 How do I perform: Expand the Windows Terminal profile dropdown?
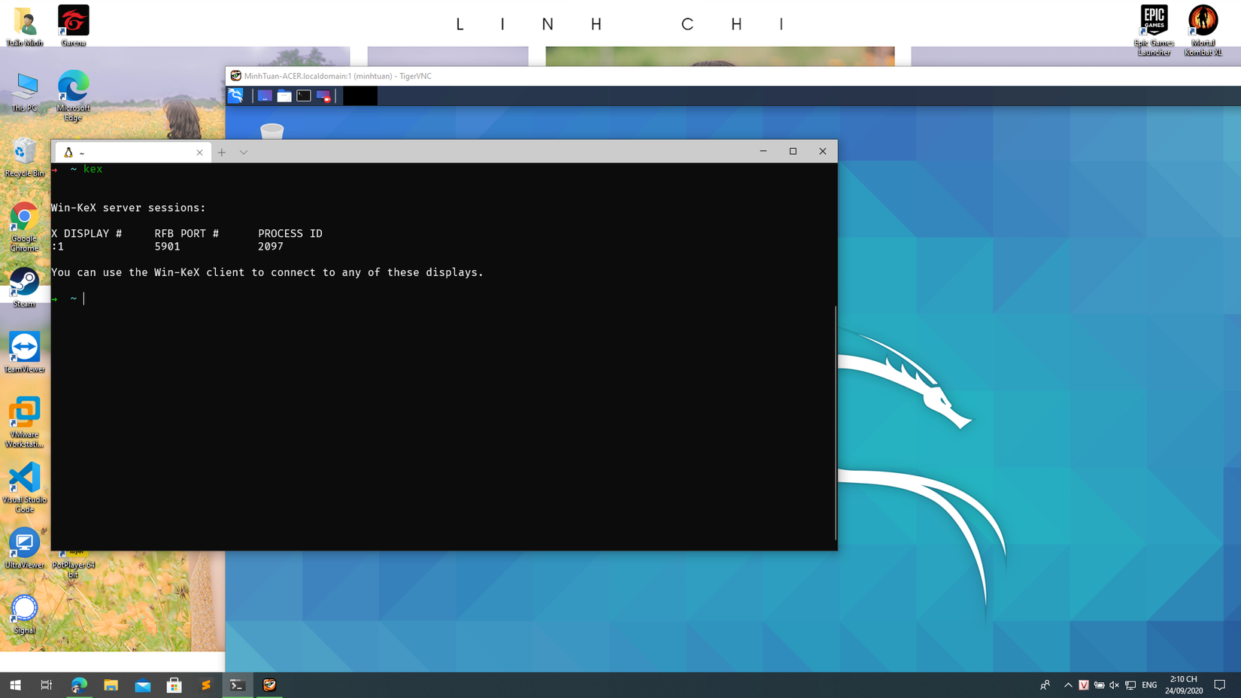[244, 152]
